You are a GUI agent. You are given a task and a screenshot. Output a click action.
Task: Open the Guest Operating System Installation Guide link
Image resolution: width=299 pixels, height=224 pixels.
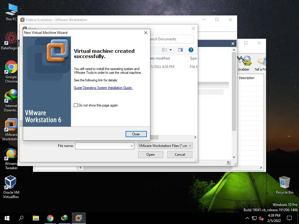[x=103, y=88]
